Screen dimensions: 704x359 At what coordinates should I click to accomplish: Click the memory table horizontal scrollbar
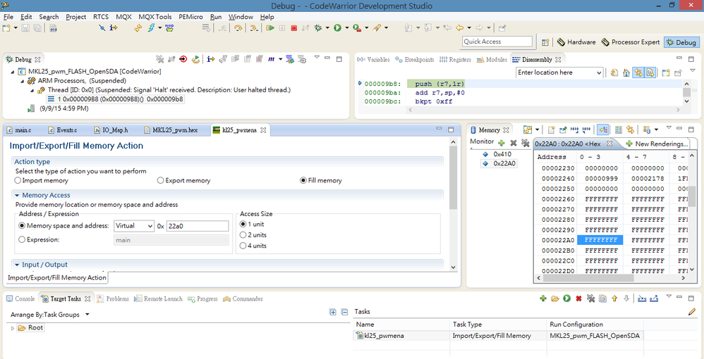point(588,278)
